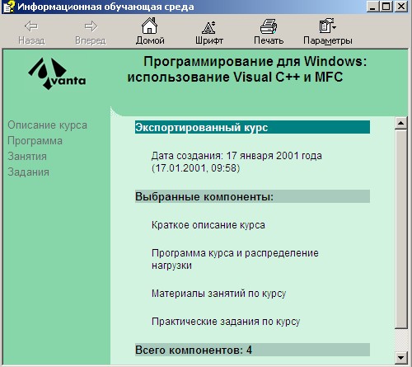This screenshot has height=367, width=412.
Task: Open the Задания sidebar link
Action: pos(28,172)
